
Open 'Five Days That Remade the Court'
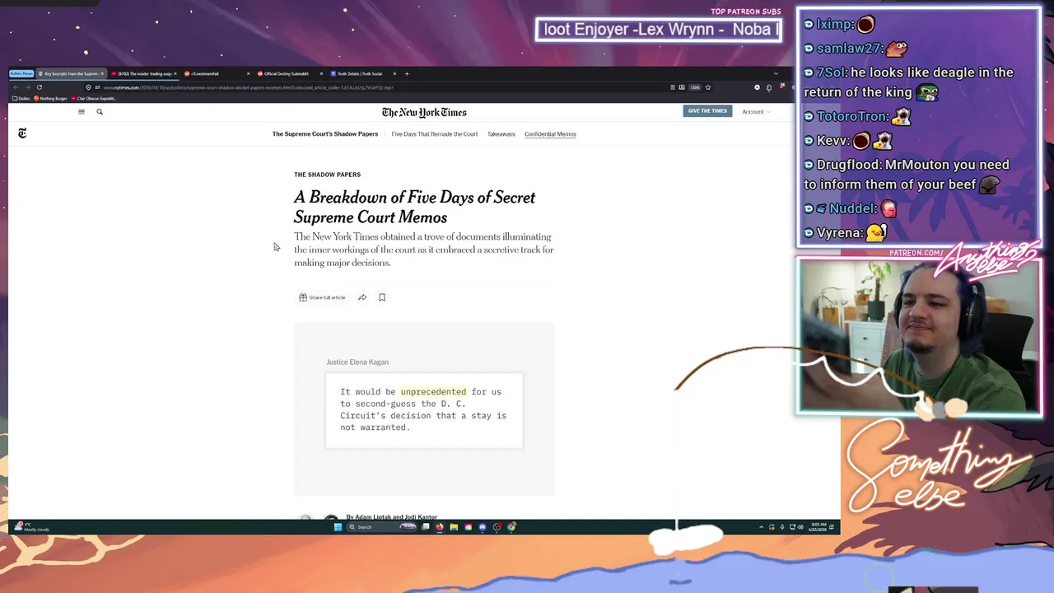[434, 133]
